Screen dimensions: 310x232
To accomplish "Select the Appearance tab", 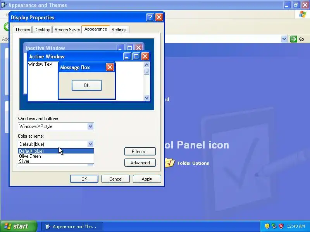I will click(96, 29).
